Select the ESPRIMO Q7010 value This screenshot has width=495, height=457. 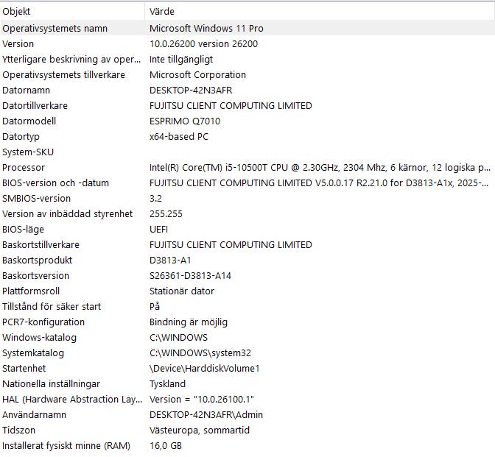tap(185, 121)
